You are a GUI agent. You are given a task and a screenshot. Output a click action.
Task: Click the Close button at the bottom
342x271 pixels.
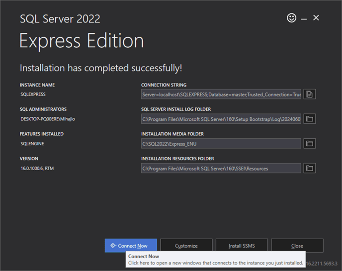tap(297, 246)
